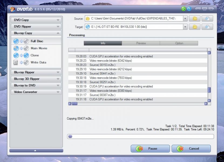
Task: Select the Write Data mode
Action: [x=36, y=62]
